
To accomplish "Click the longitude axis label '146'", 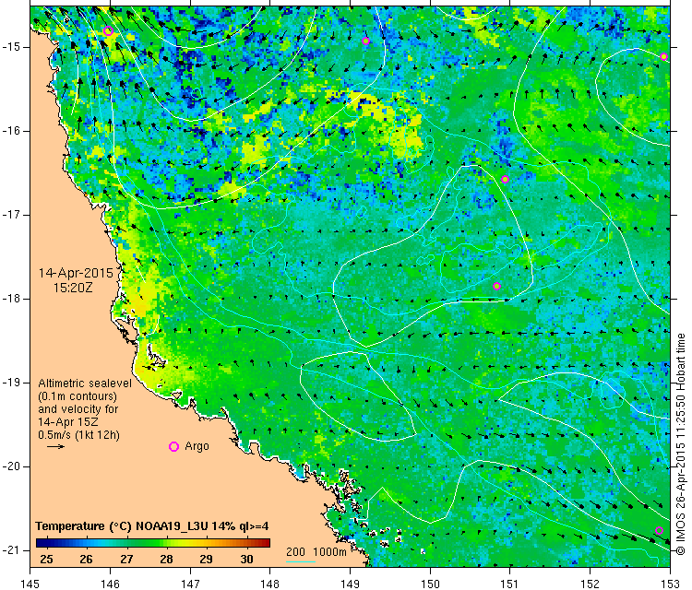I will (110, 584).
